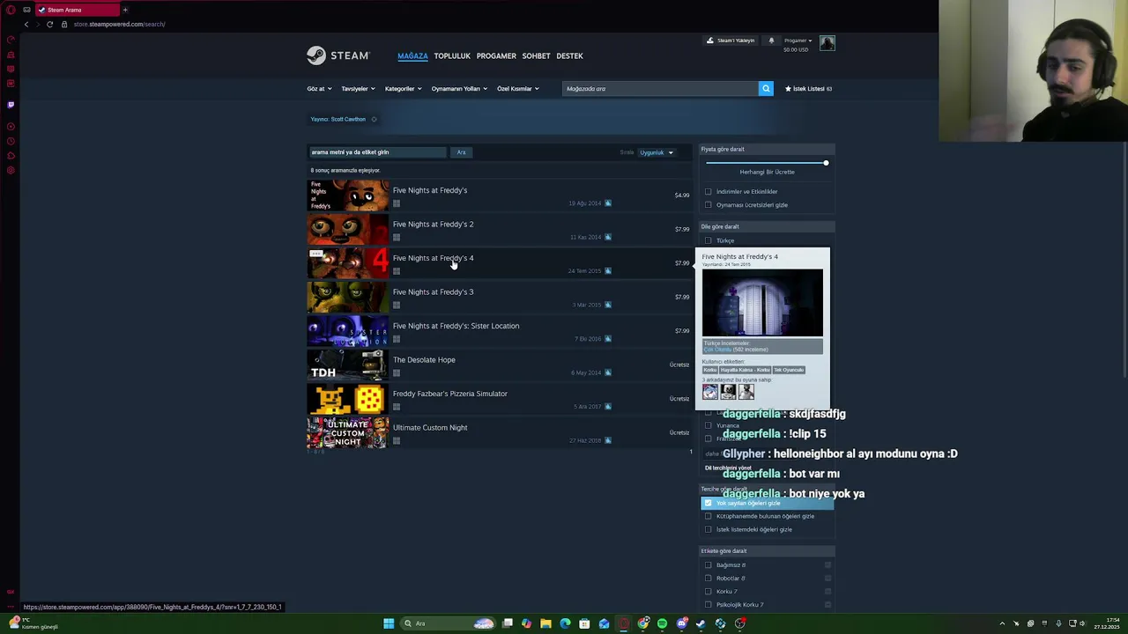Click the first friend avatar in popup

pyautogui.click(x=710, y=392)
